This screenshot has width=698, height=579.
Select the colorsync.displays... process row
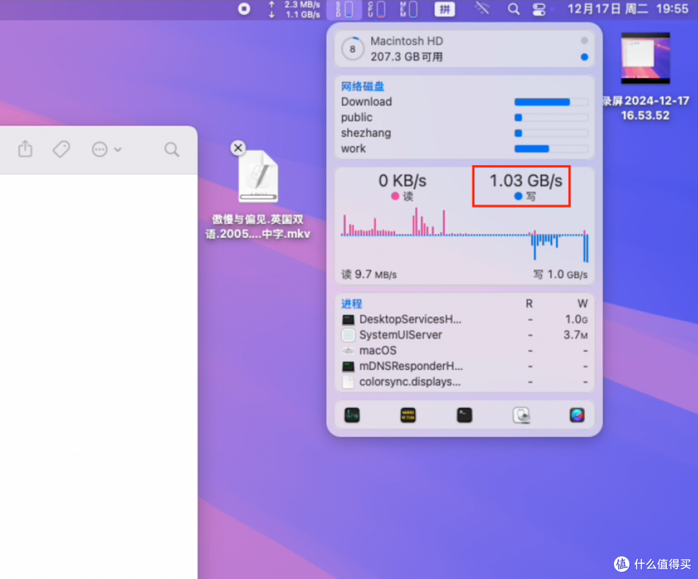click(464, 381)
